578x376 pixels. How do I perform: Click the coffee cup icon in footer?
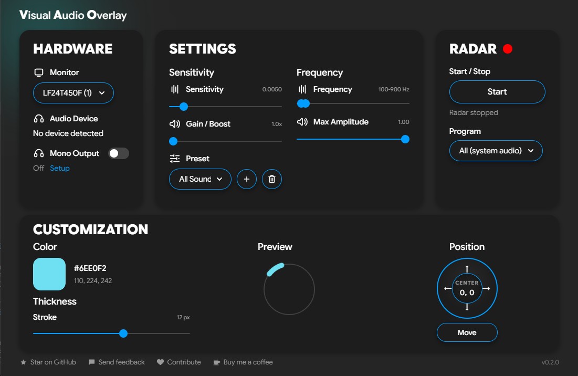(x=217, y=362)
